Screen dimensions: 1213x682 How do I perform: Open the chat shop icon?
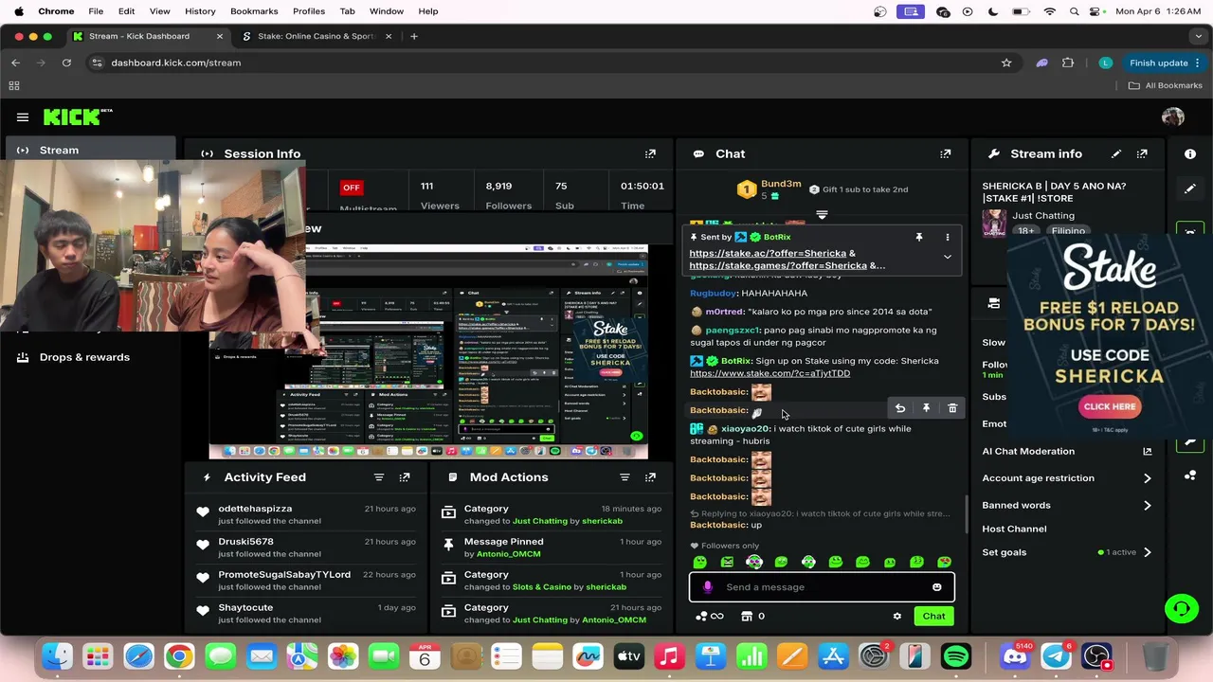point(747,617)
